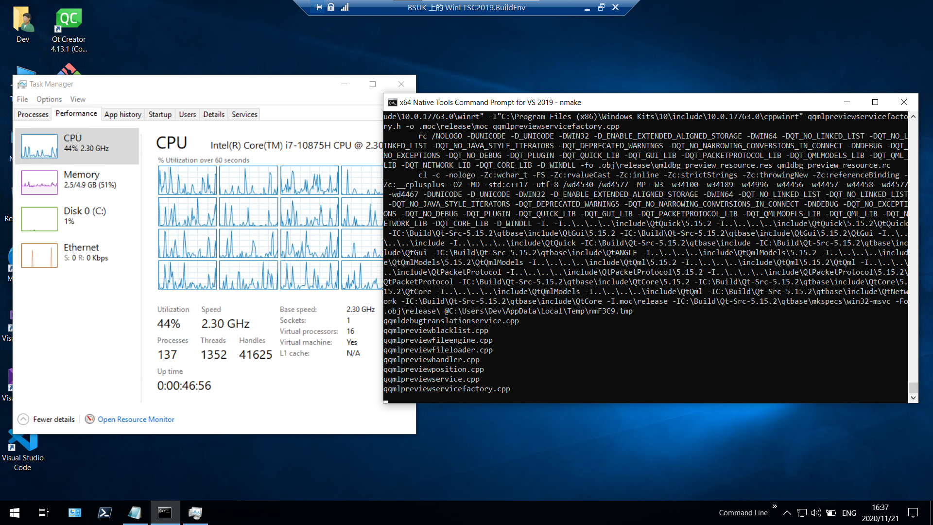The width and height of the screenshot is (933, 525).
Task: Select the Memory performance item
Action: tap(78, 179)
